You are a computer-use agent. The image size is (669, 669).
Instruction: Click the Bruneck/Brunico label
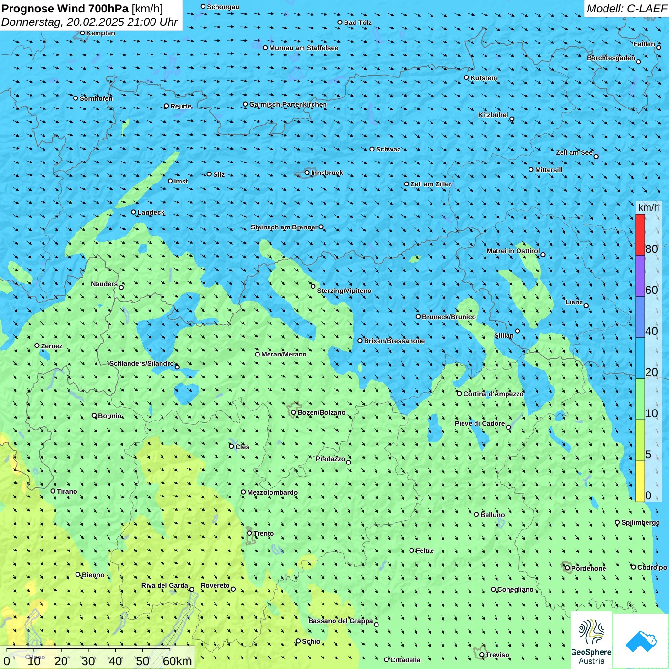449,317
